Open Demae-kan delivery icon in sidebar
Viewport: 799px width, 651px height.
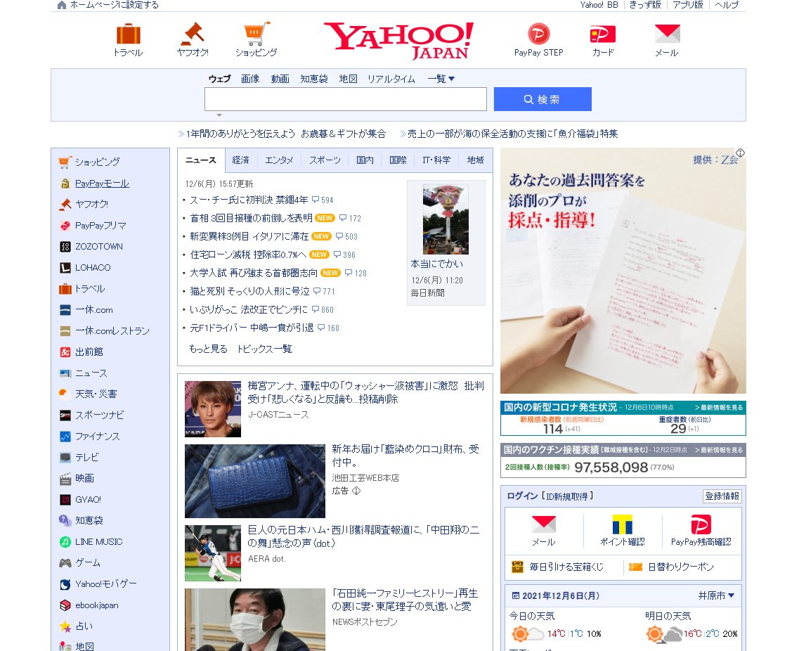pos(65,352)
